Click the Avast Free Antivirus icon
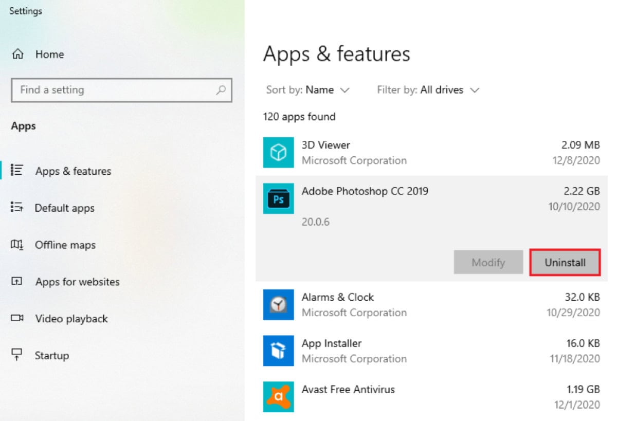The width and height of the screenshot is (617, 421). [x=278, y=397]
